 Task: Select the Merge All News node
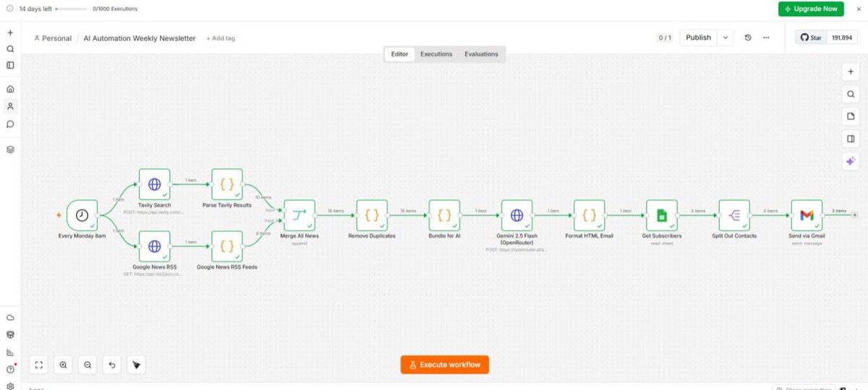click(x=299, y=215)
